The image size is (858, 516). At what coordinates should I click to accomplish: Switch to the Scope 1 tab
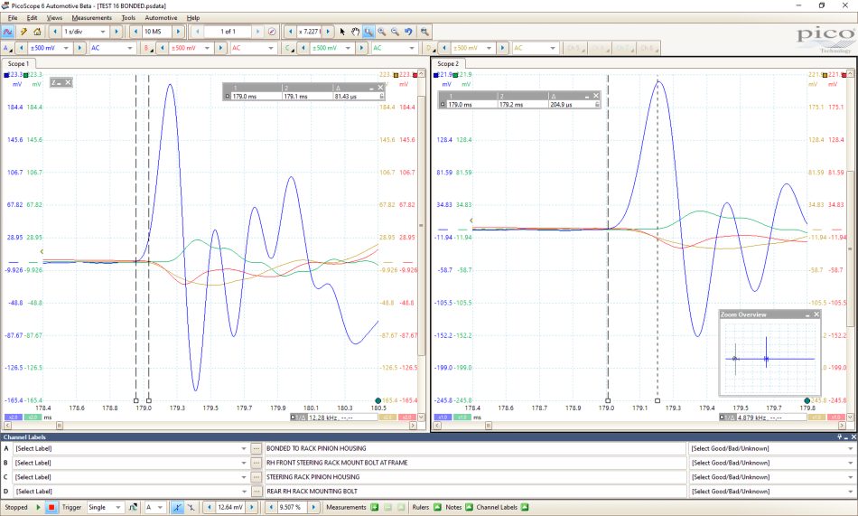[x=18, y=63]
